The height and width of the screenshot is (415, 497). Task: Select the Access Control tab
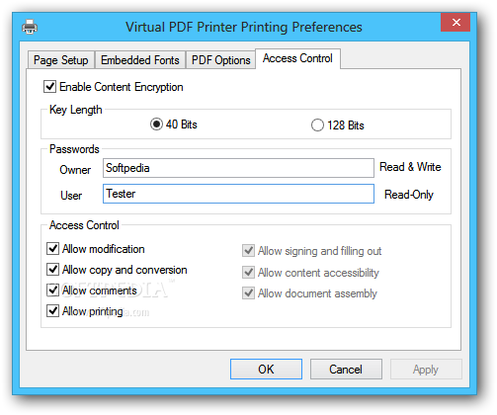(x=297, y=58)
